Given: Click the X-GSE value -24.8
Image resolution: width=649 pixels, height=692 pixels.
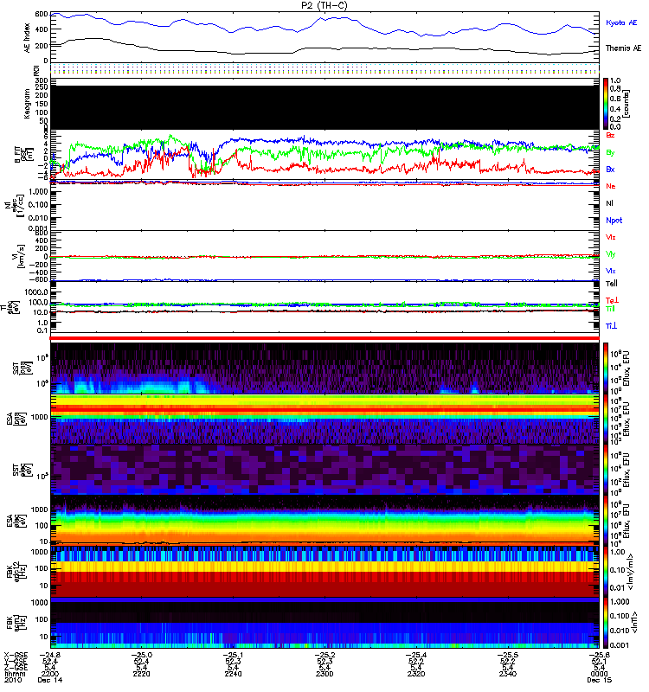Looking at the screenshot, I should (x=50, y=655).
